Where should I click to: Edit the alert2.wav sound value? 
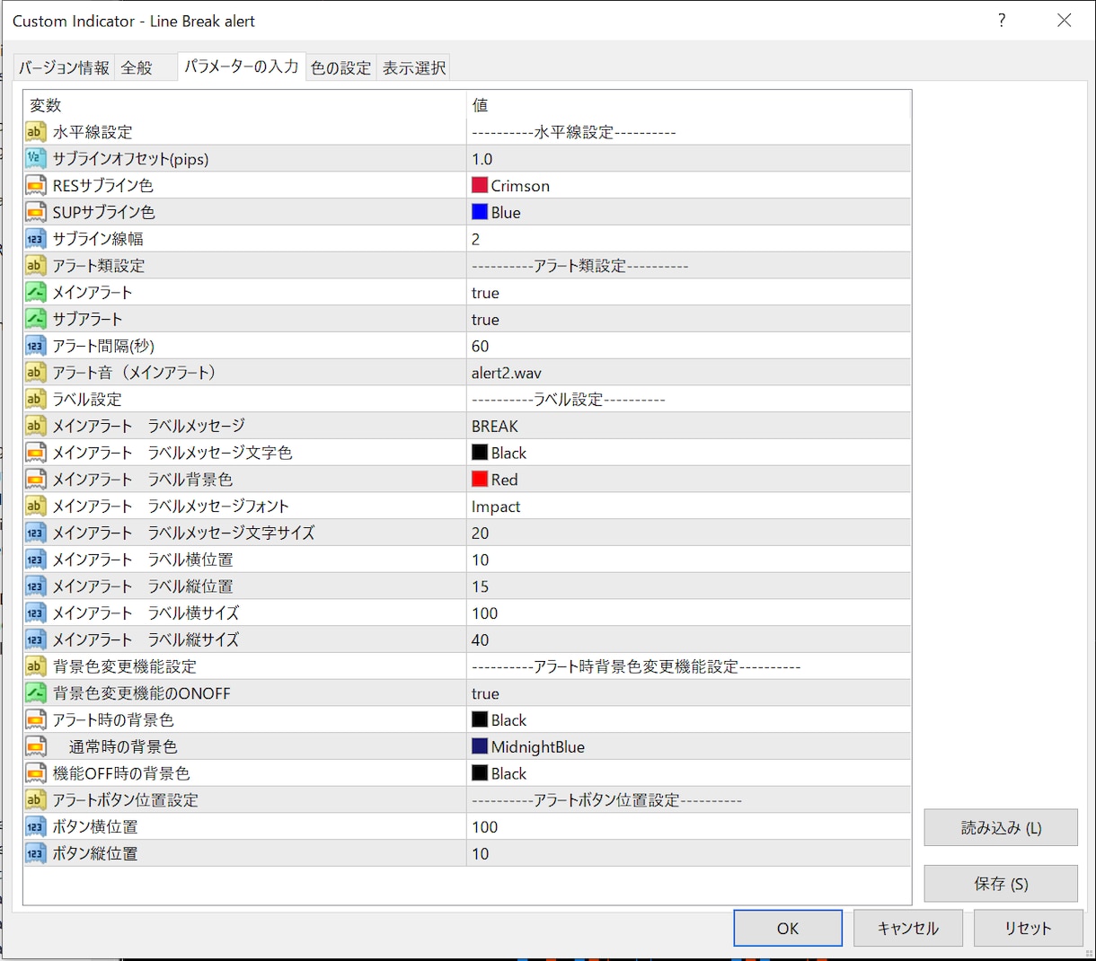(689, 373)
